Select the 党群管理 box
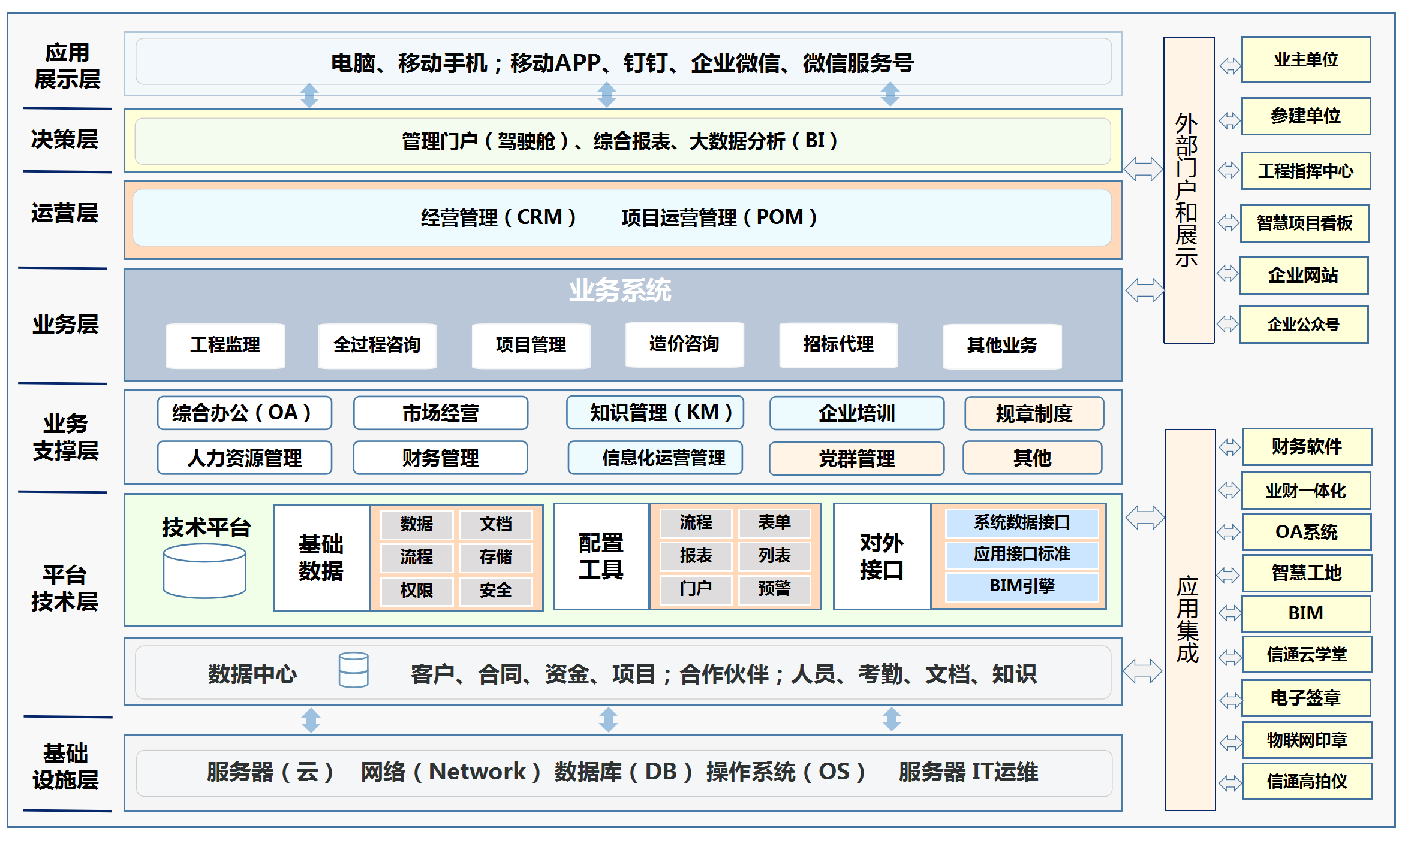The image size is (1411, 844). click(856, 458)
